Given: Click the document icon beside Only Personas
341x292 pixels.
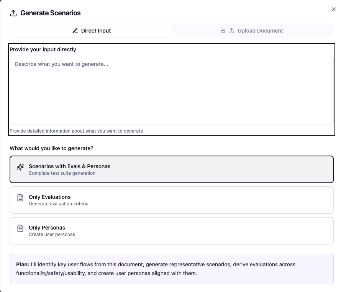Looking at the screenshot, I should [x=20, y=228].
